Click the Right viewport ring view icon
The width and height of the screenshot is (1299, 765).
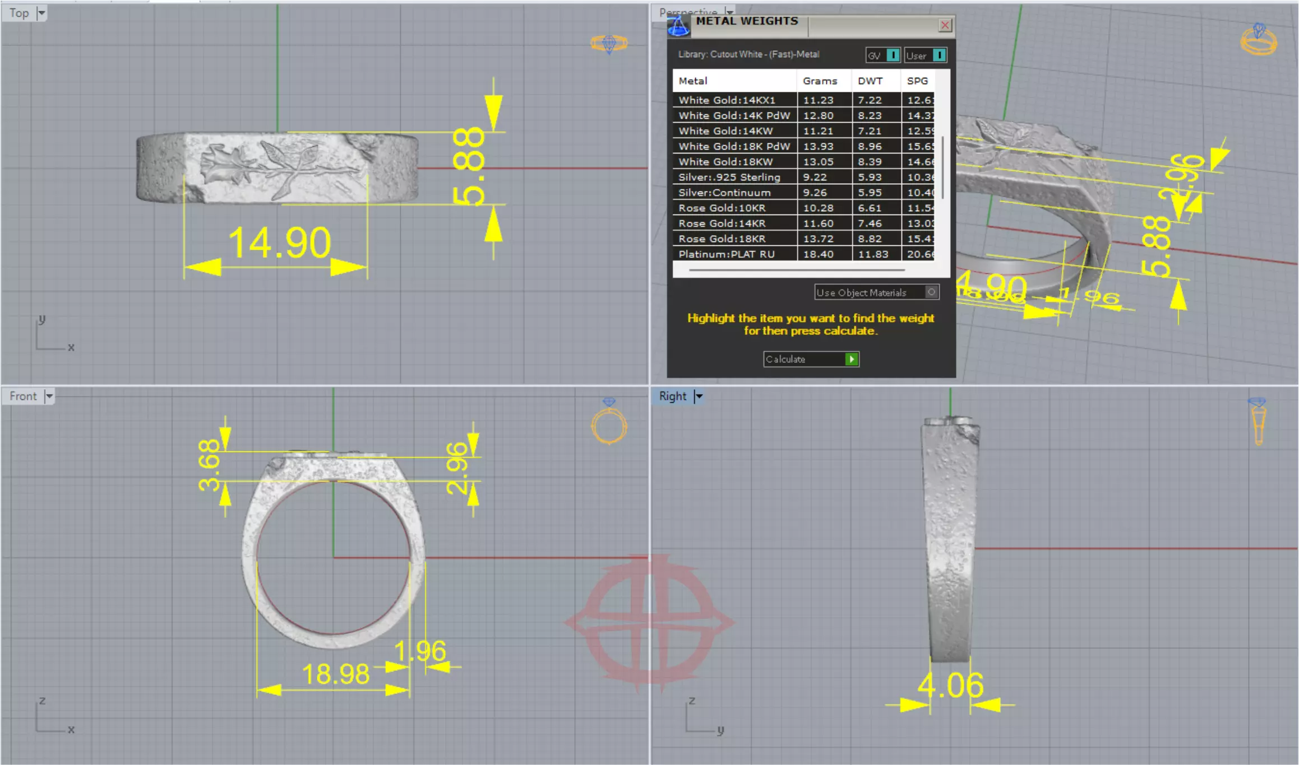[x=1258, y=422]
